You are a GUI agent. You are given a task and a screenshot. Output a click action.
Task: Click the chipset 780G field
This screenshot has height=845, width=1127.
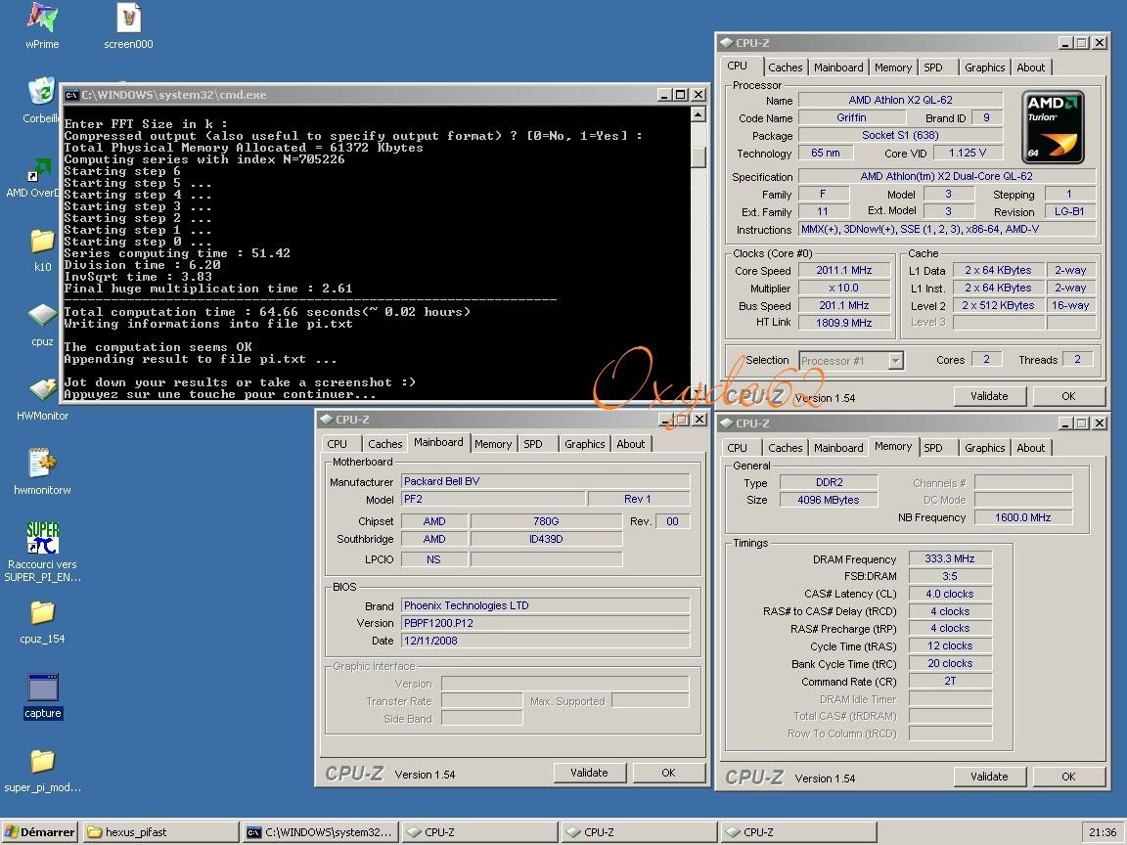[x=546, y=521]
